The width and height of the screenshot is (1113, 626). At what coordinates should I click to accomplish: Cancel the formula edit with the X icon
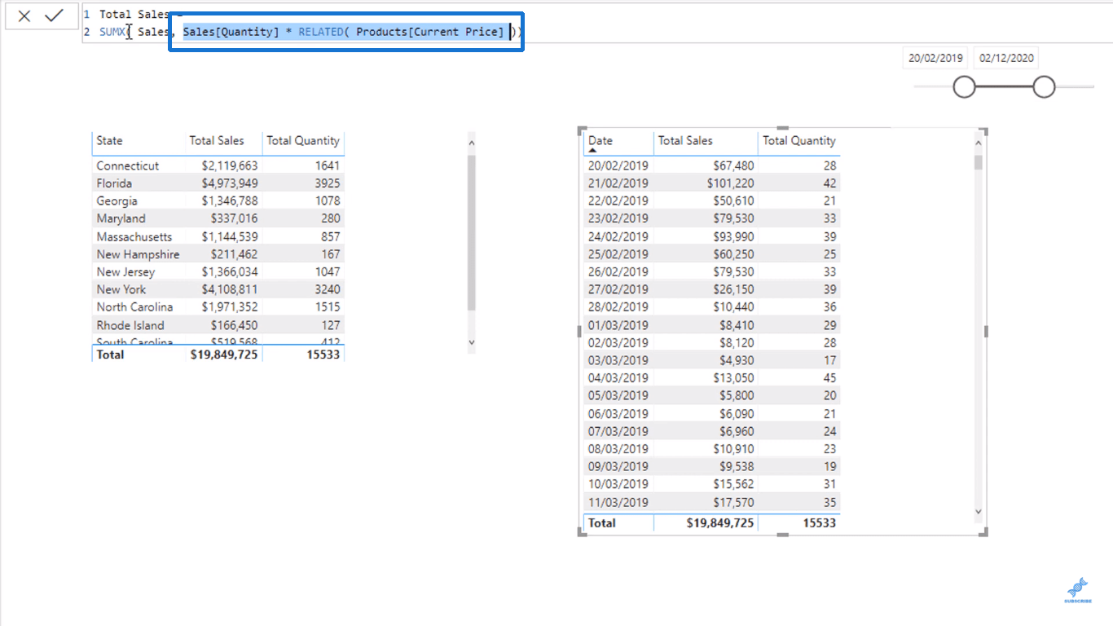24,16
